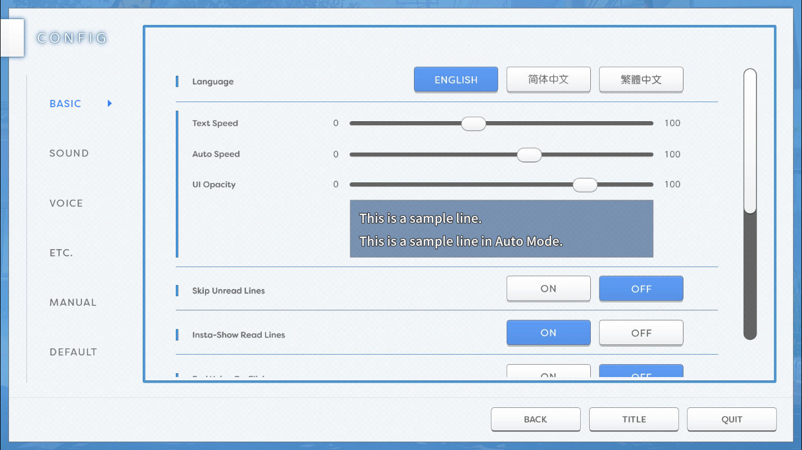Set Skip Unread Lines to OFF
The height and width of the screenshot is (450, 802).
pyautogui.click(x=641, y=289)
